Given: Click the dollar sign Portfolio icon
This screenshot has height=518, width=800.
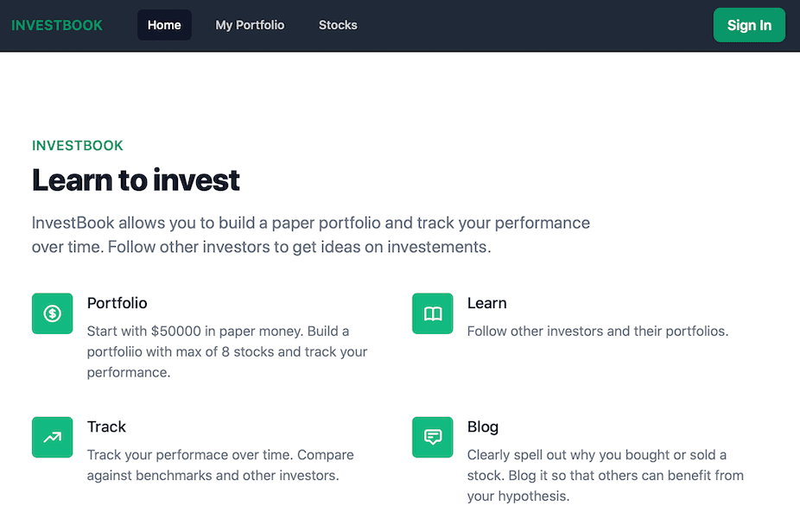Looking at the screenshot, I should coord(52,313).
